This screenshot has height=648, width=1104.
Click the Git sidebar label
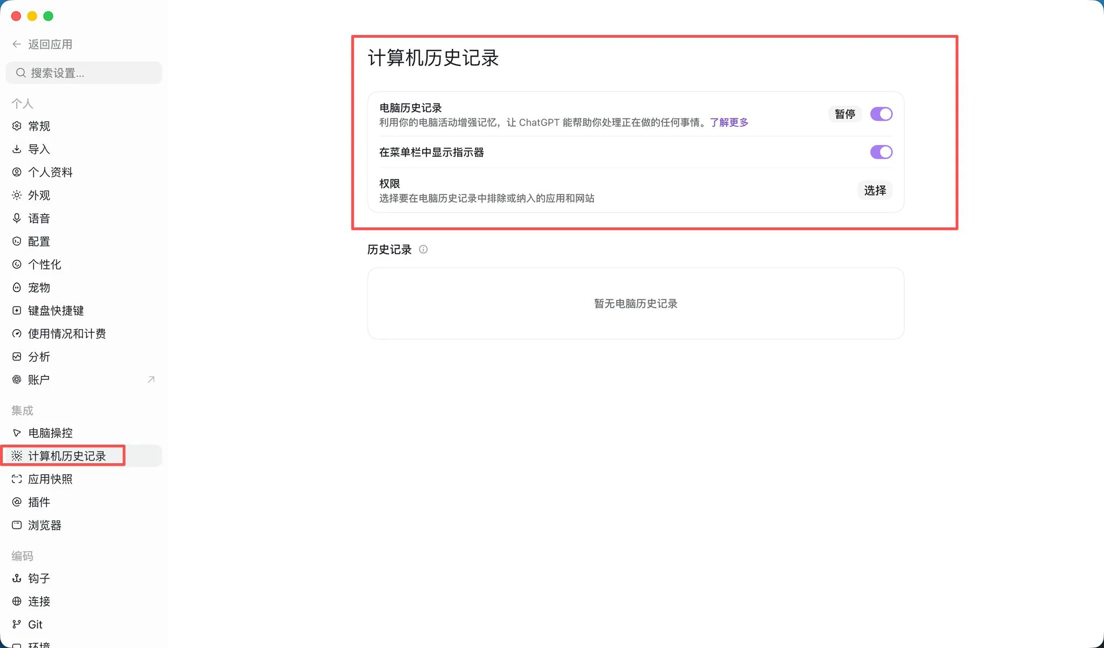(x=35, y=624)
